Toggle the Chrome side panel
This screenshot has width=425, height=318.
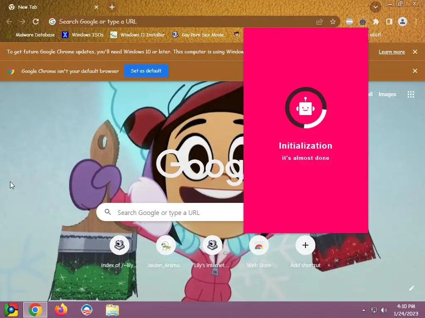click(x=389, y=22)
